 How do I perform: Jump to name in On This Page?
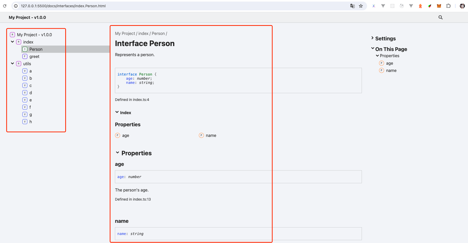391,70
